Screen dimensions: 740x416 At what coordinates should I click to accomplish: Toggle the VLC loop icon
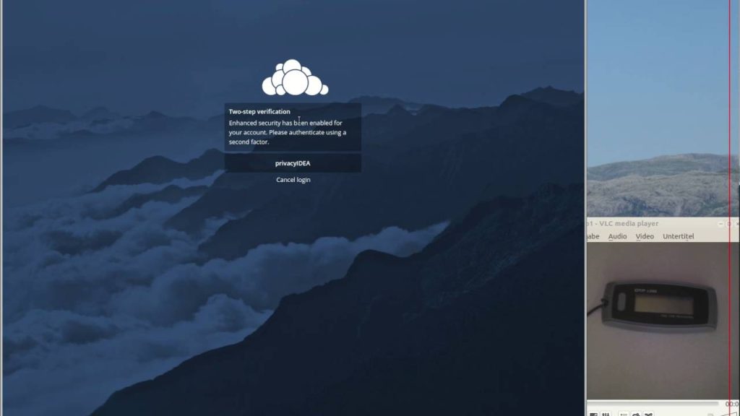click(635, 414)
